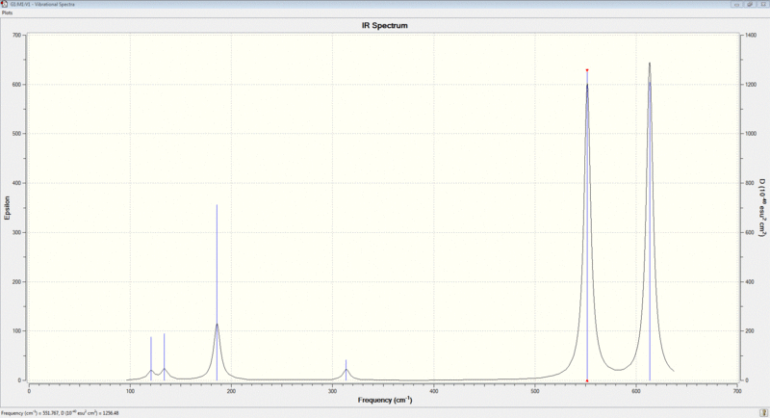Restore down the Vibrational Spectra window

pyautogui.click(x=751, y=4)
